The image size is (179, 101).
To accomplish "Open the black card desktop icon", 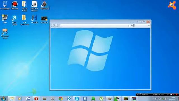I will [x=44, y=19].
